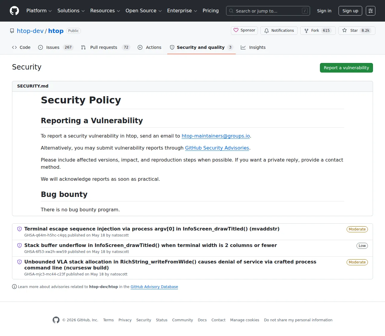
Task: Click the Issues tab circle icon
Action: click(40, 47)
